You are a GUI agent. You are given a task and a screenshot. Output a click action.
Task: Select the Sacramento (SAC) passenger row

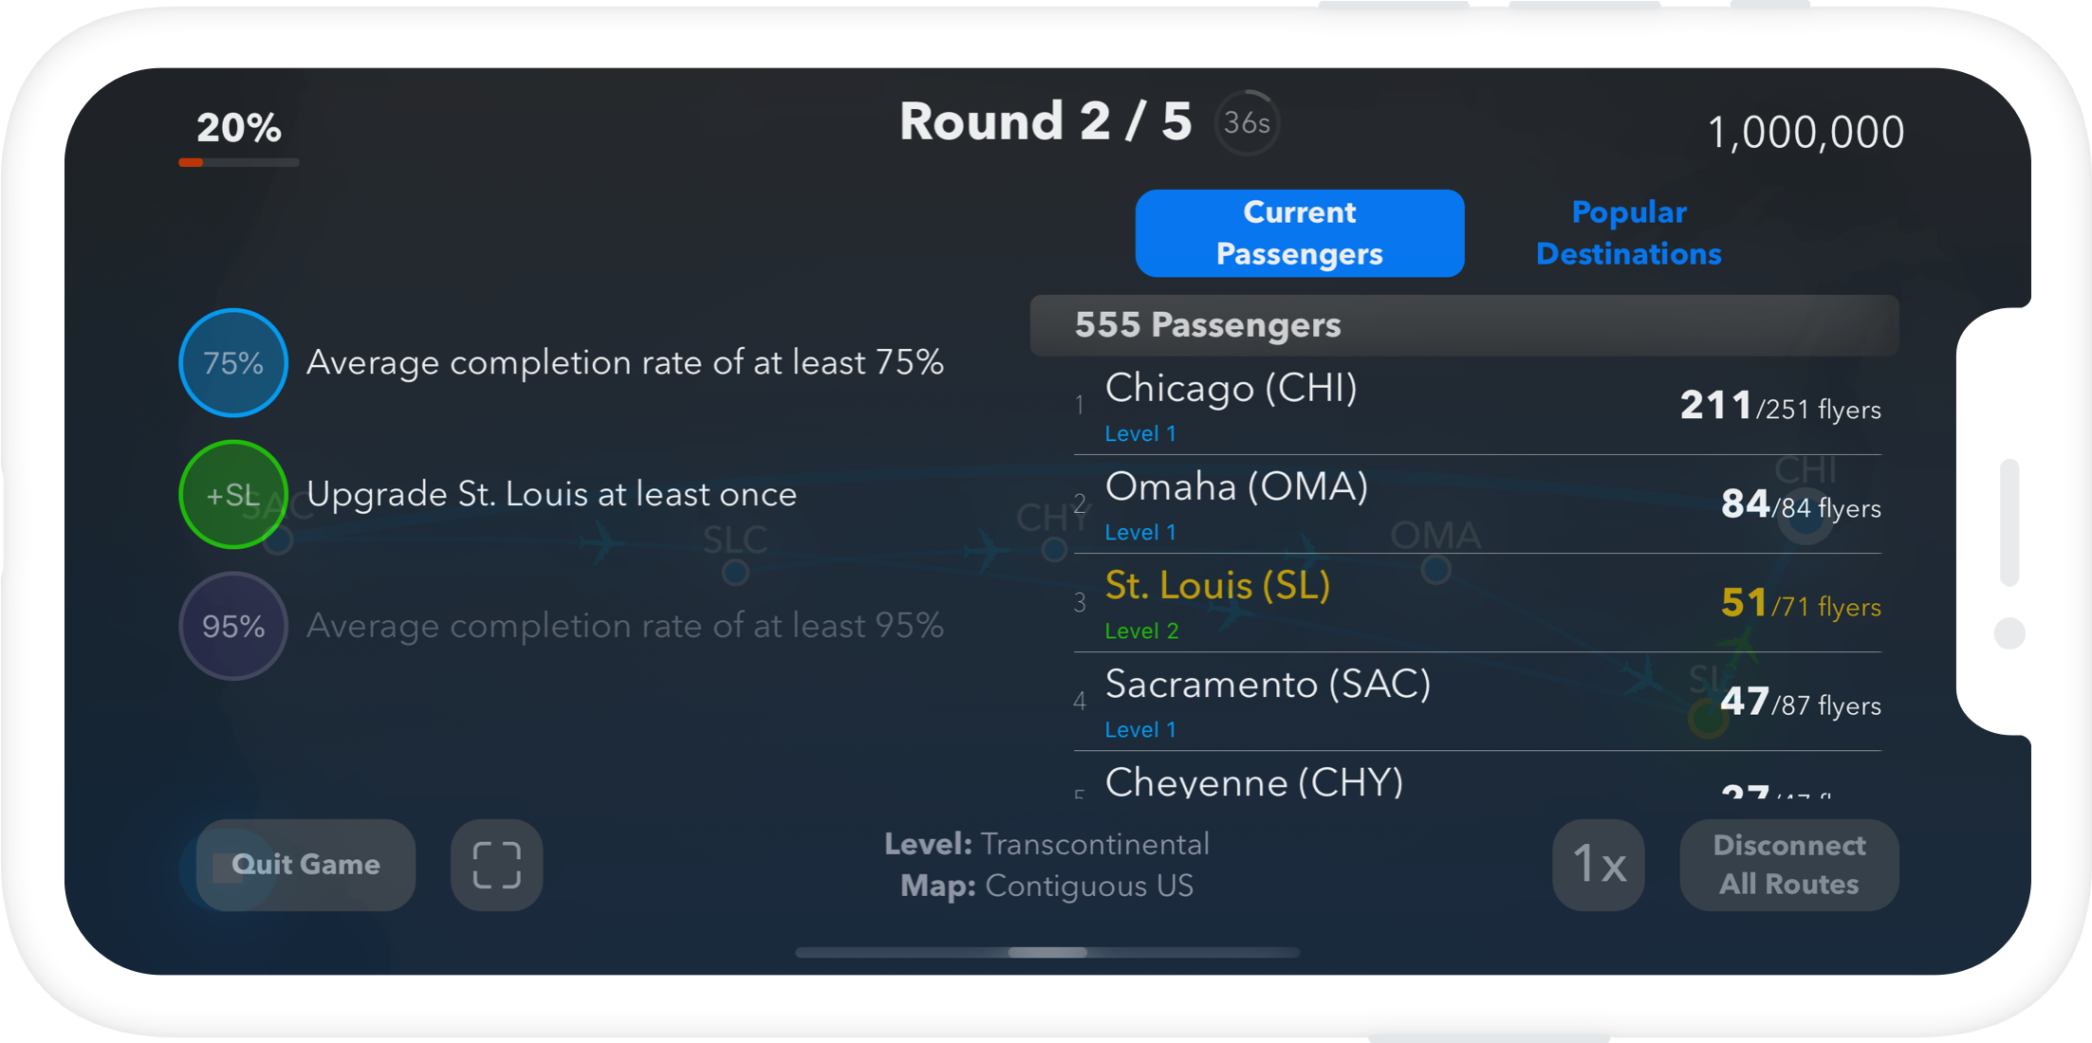point(1476,704)
